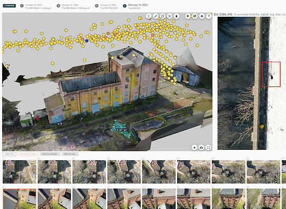Select the line distance measurement tool

(156, 16)
